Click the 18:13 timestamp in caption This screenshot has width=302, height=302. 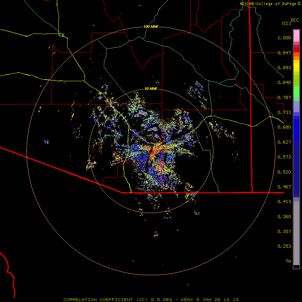(x=231, y=300)
